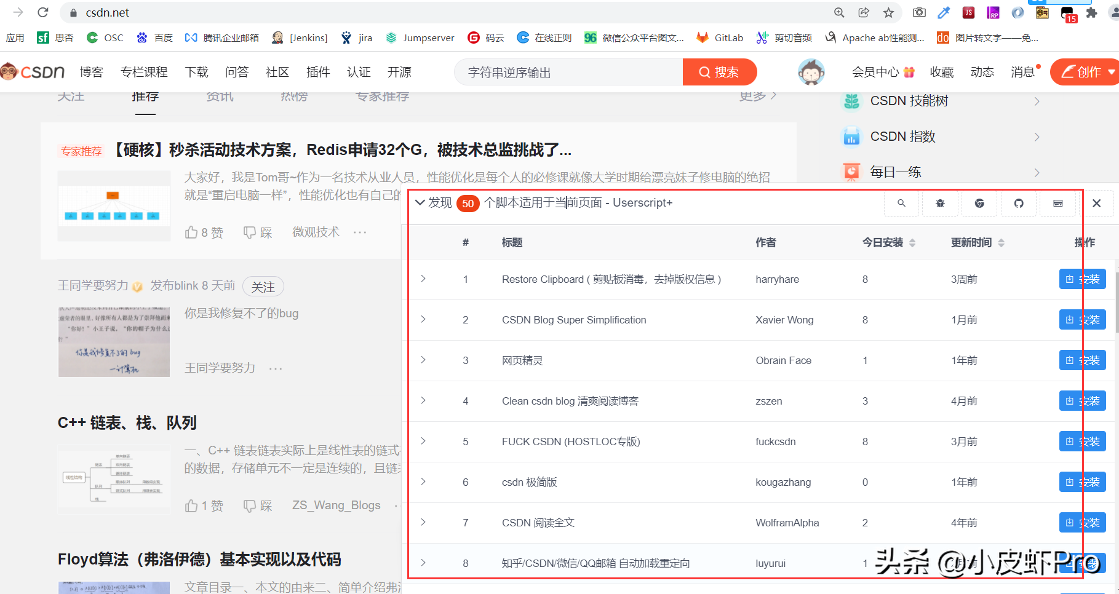Open the red JS extension icon
The height and width of the screenshot is (594, 1119).
pos(968,12)
